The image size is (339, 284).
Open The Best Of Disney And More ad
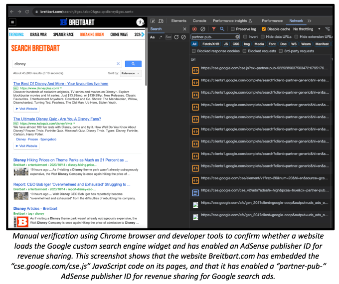[61, 84]
